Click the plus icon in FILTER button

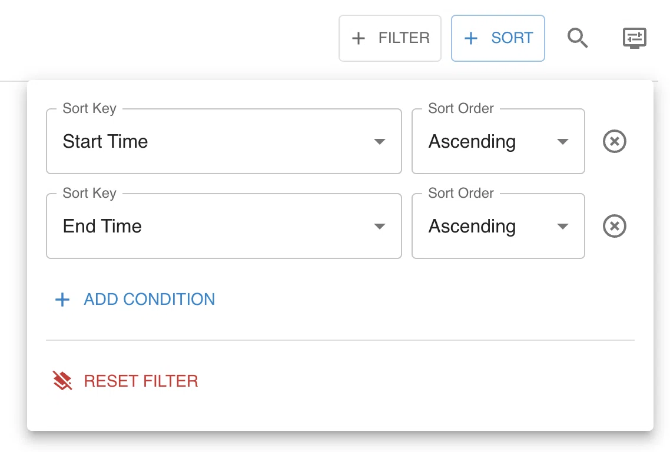(359, 38)
